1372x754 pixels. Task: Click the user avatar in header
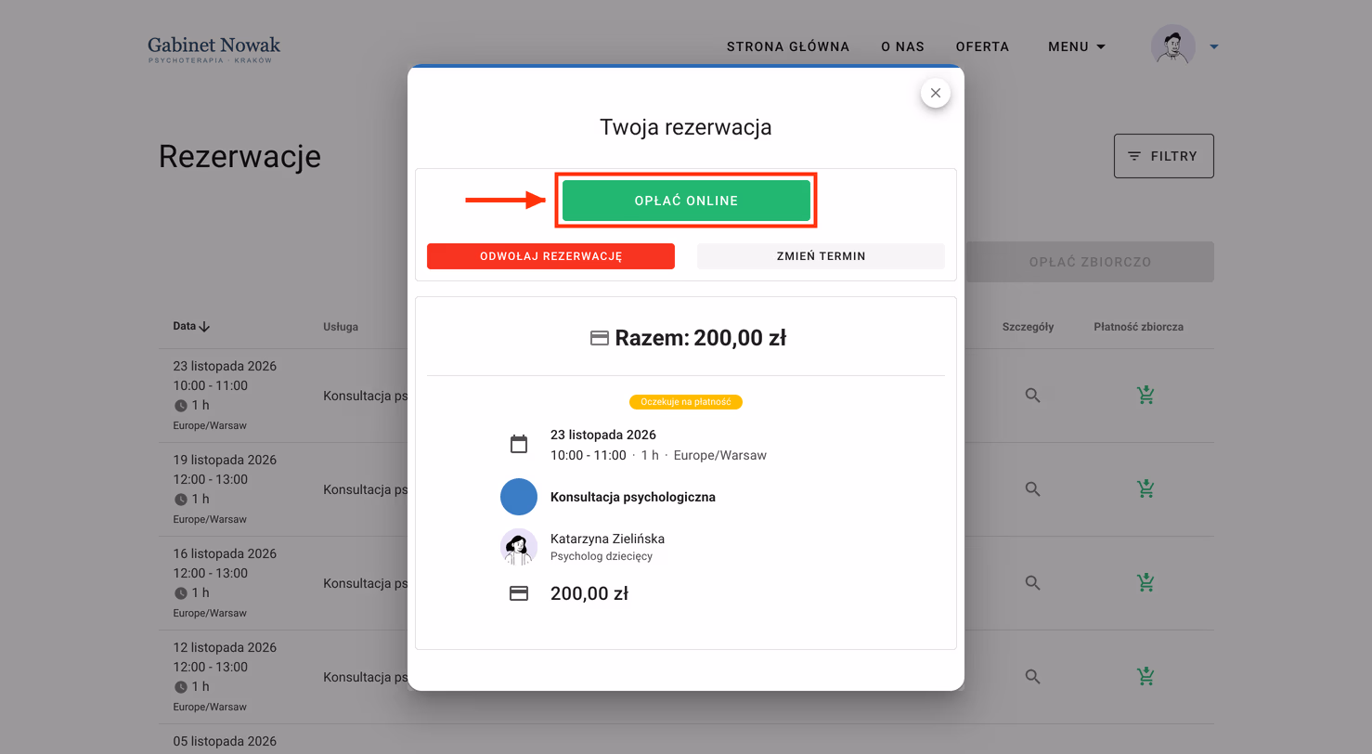[1173, 46]
